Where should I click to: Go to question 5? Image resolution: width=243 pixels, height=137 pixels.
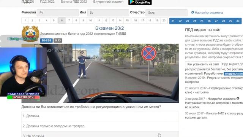tap(54, 21)
